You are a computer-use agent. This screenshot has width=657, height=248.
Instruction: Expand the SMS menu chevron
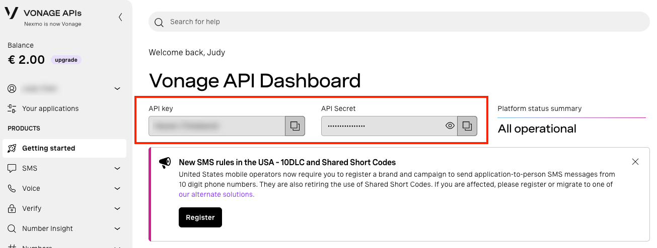click(117, 169)
